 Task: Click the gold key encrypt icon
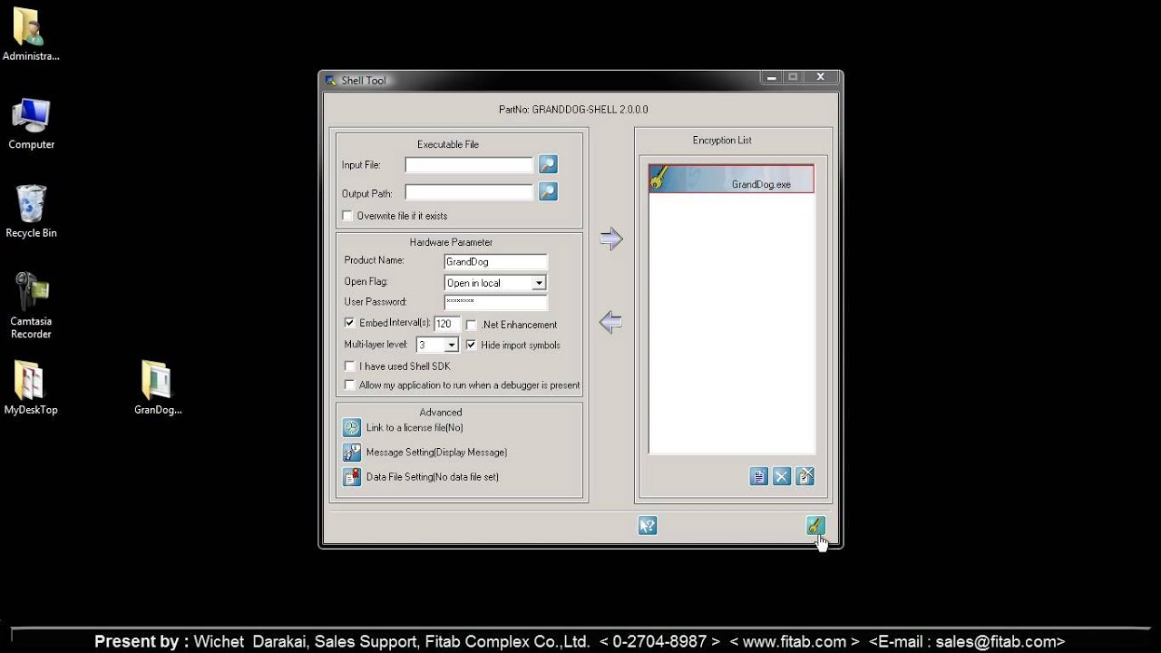coord(815,525)
